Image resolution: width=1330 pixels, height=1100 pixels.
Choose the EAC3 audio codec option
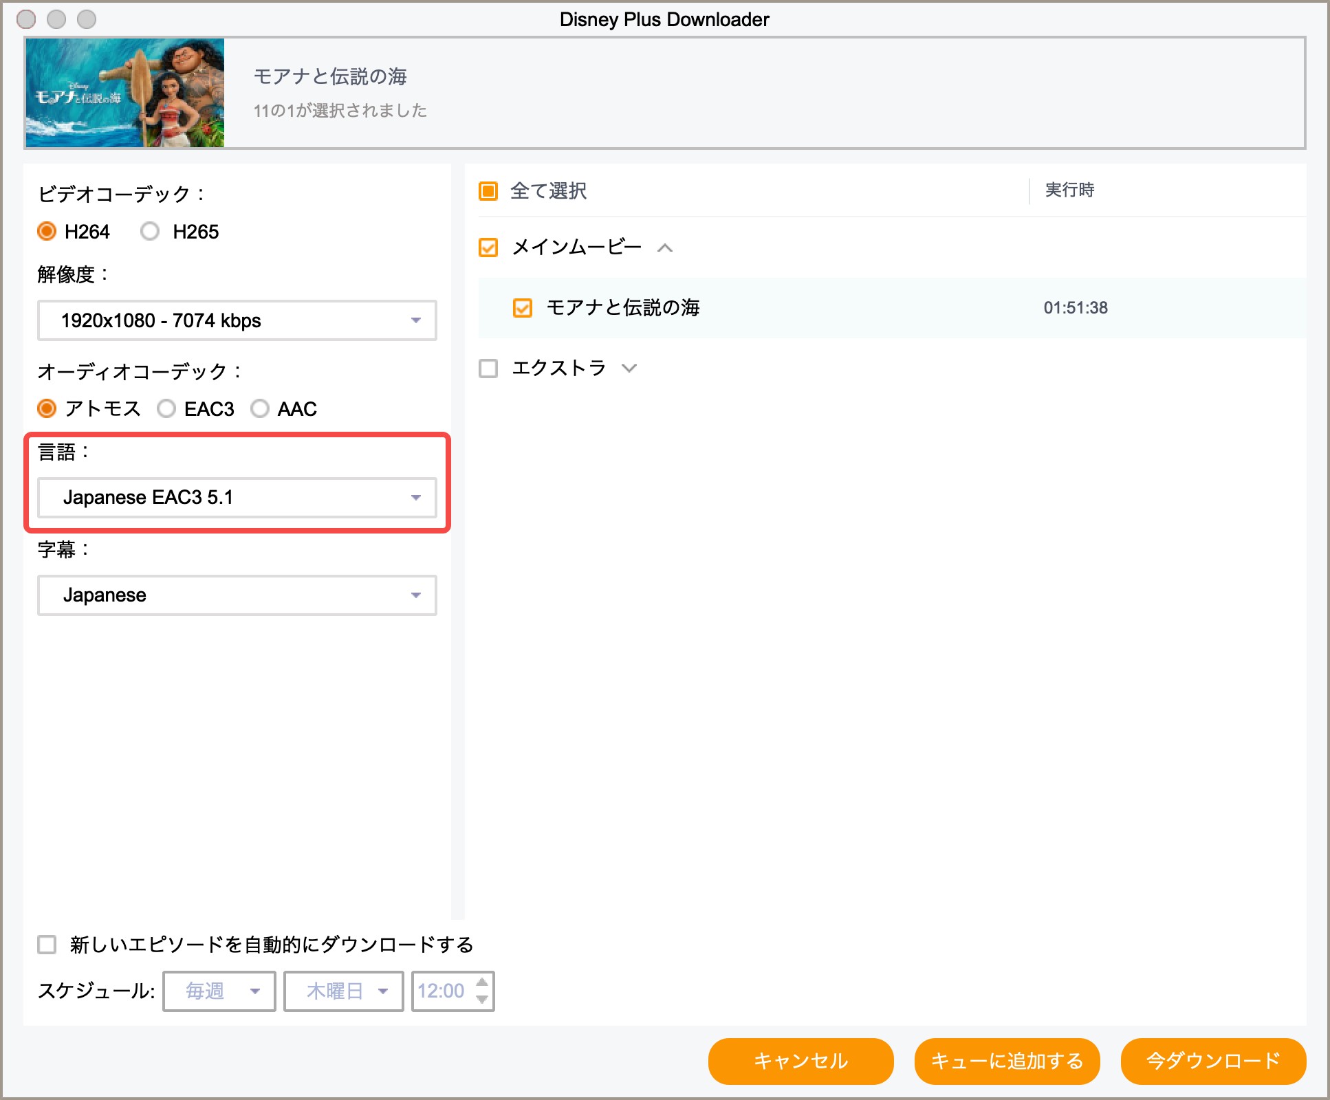[166, 409]
